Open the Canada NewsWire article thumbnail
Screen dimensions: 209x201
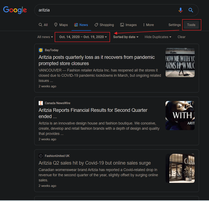pos(180,115)
